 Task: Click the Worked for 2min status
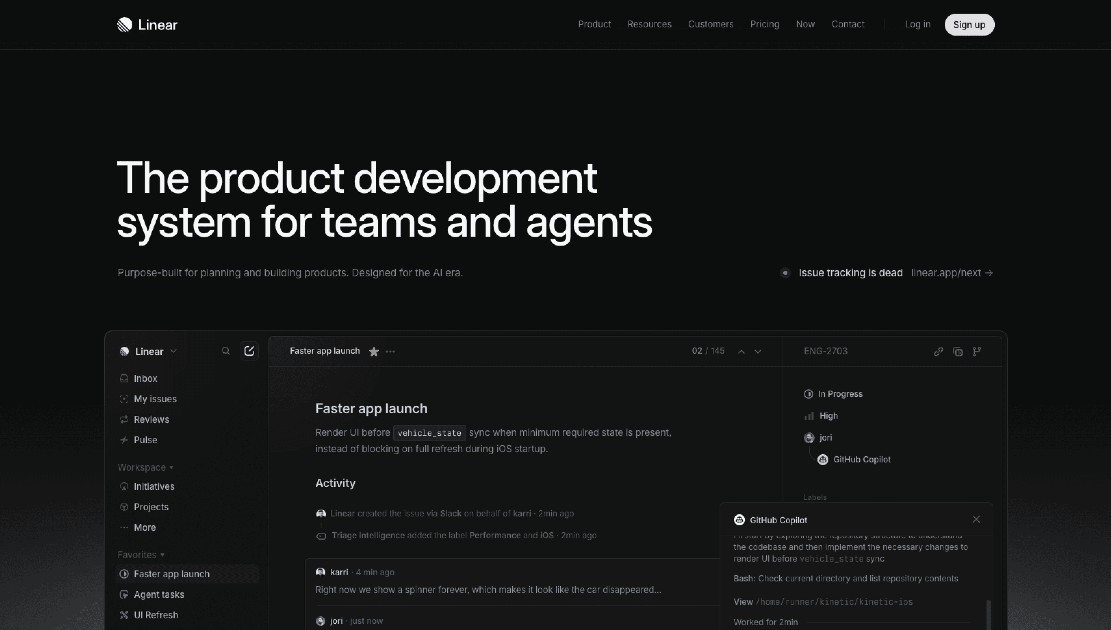(x=766, y=622)
